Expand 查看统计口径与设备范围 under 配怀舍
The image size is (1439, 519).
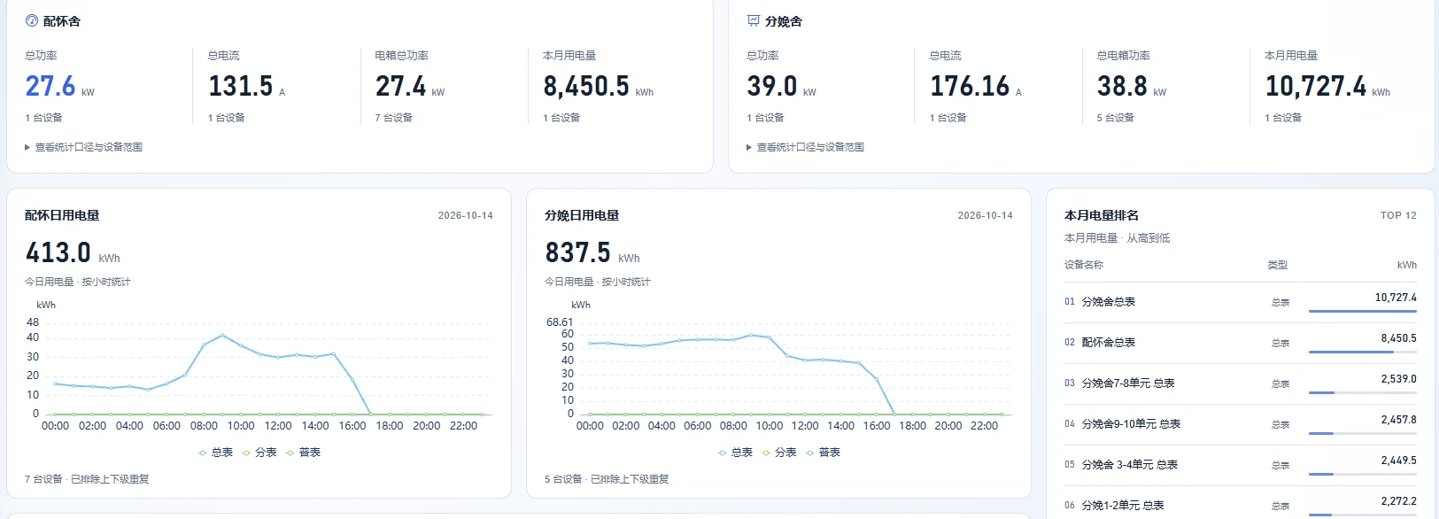[x=84, y=147]
